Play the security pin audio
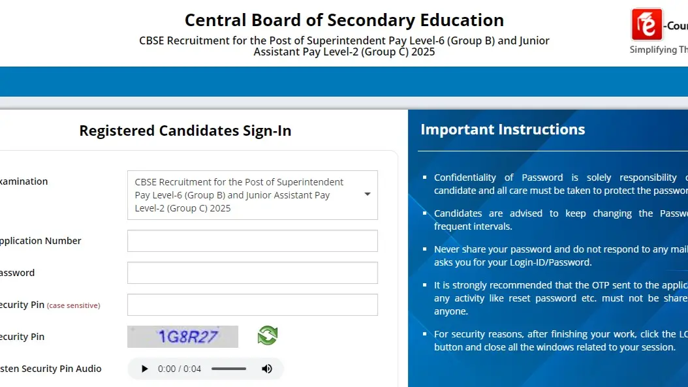 (x=145, y=368)
